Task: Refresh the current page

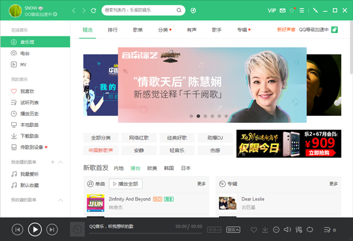Action: pyautogui.click(x=94, y=11)
